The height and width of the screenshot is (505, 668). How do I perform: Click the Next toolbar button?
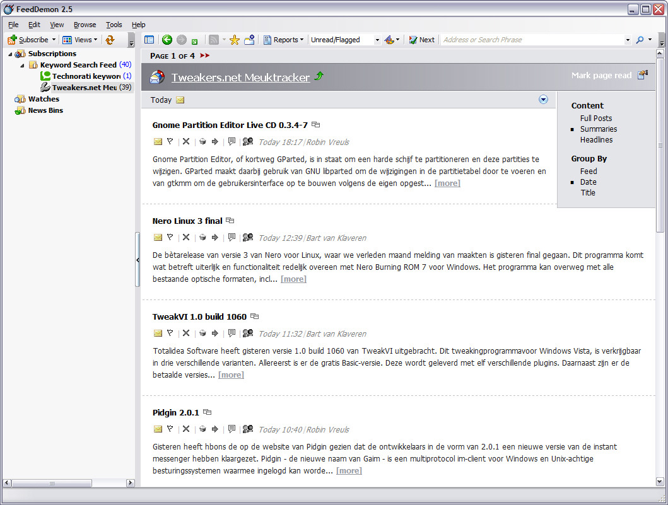pos(422,40)
